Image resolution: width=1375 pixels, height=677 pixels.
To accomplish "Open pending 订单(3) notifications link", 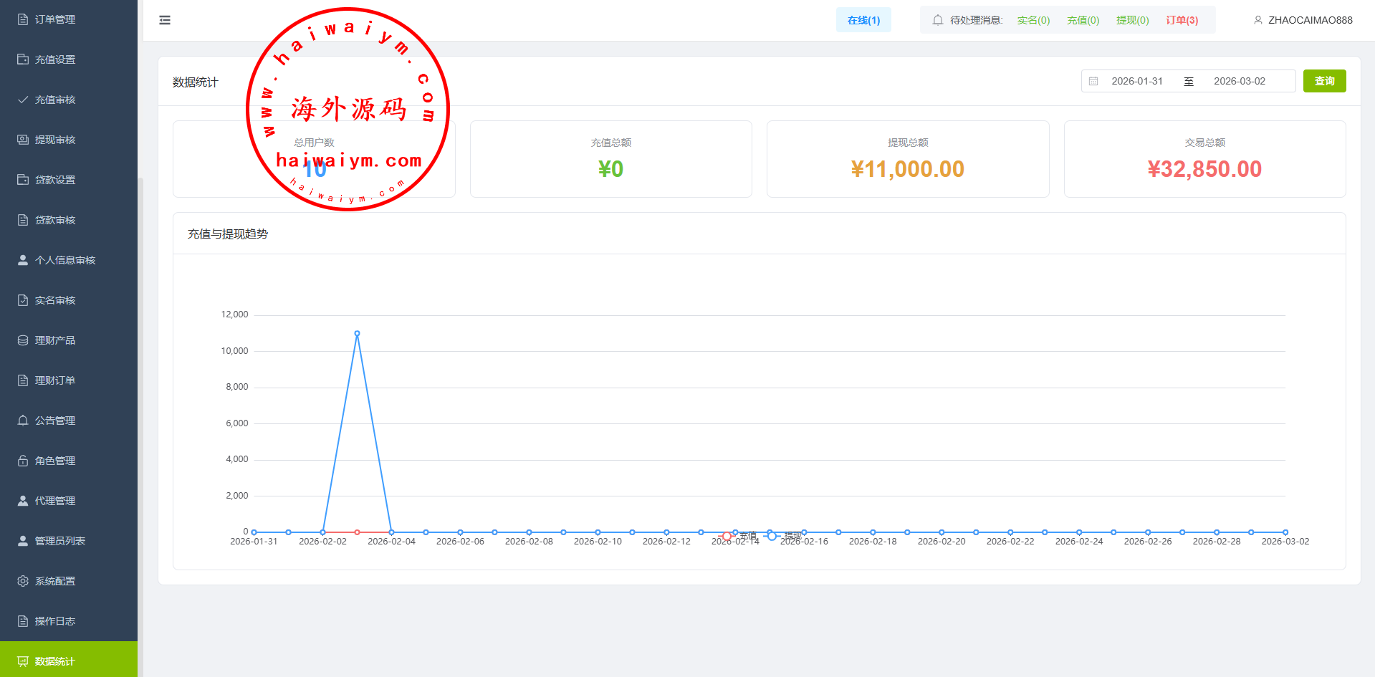I will tap(1182, 20).
